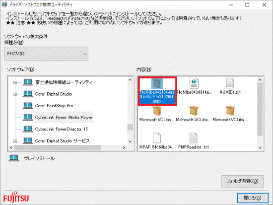
Task: Click the application icon in the title bar
Action: point(4,4)
